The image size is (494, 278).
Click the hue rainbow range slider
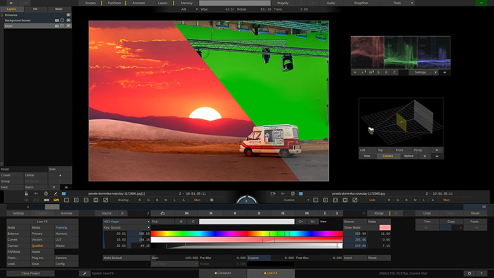pyautogui.click(x=247, y=234)
